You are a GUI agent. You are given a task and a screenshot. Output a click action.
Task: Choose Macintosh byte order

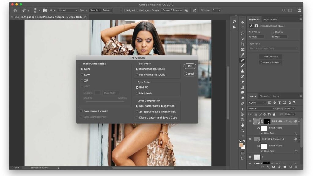pyautogui.click(x=137, y=93)
